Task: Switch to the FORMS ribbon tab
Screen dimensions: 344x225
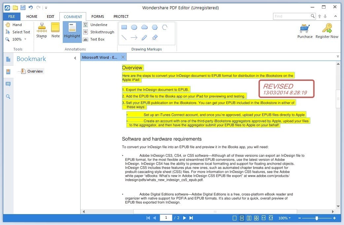Action: point(98,16)
